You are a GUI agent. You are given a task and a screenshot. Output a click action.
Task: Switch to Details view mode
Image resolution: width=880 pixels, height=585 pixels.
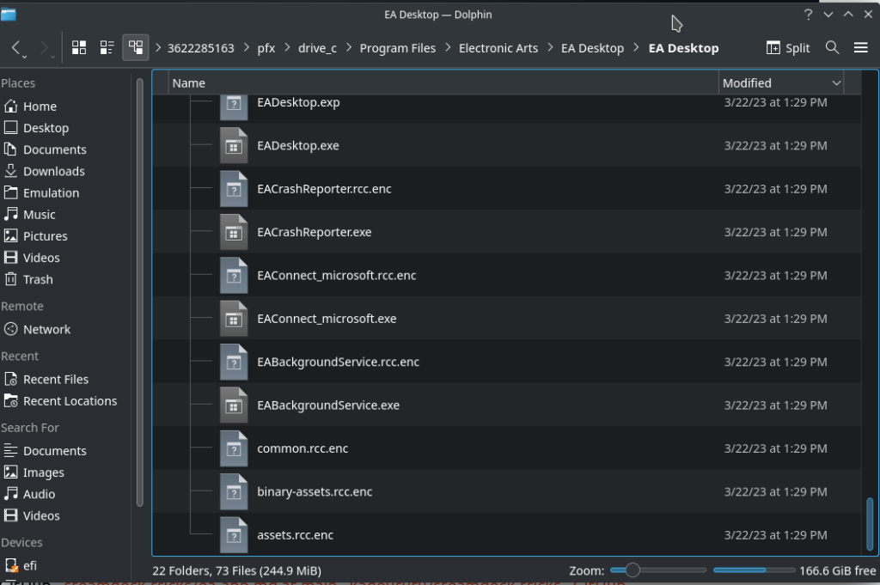point(136,48)
